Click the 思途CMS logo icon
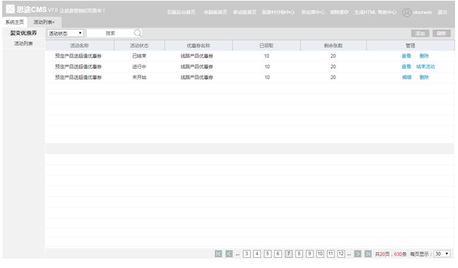 (x=10, y=10)
